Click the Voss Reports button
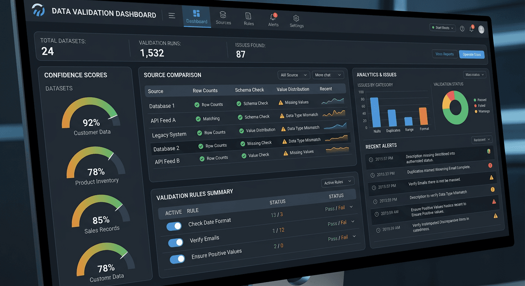Image resolution: width=525 pixels, height=286 pixels. [x=444, y=54]
